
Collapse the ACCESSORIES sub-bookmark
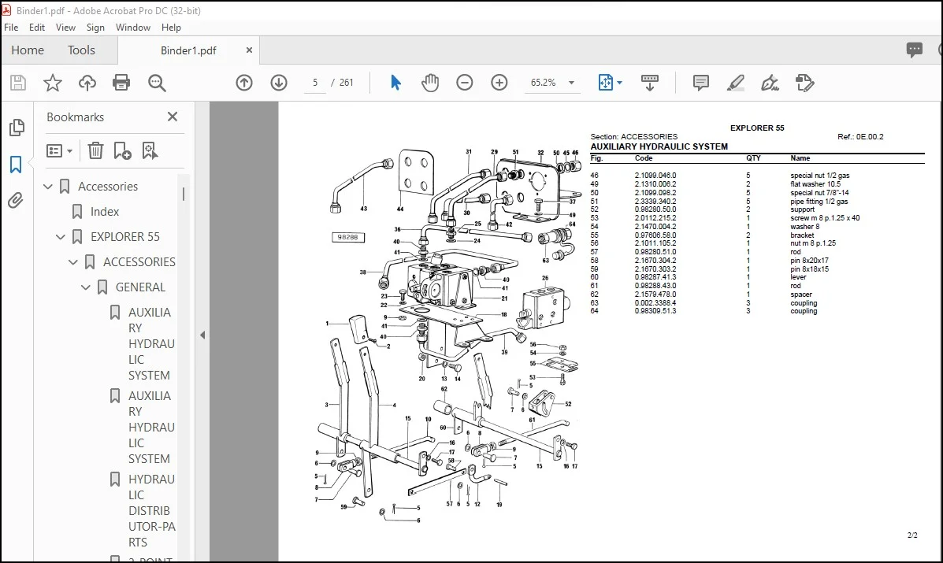(72, 262)
